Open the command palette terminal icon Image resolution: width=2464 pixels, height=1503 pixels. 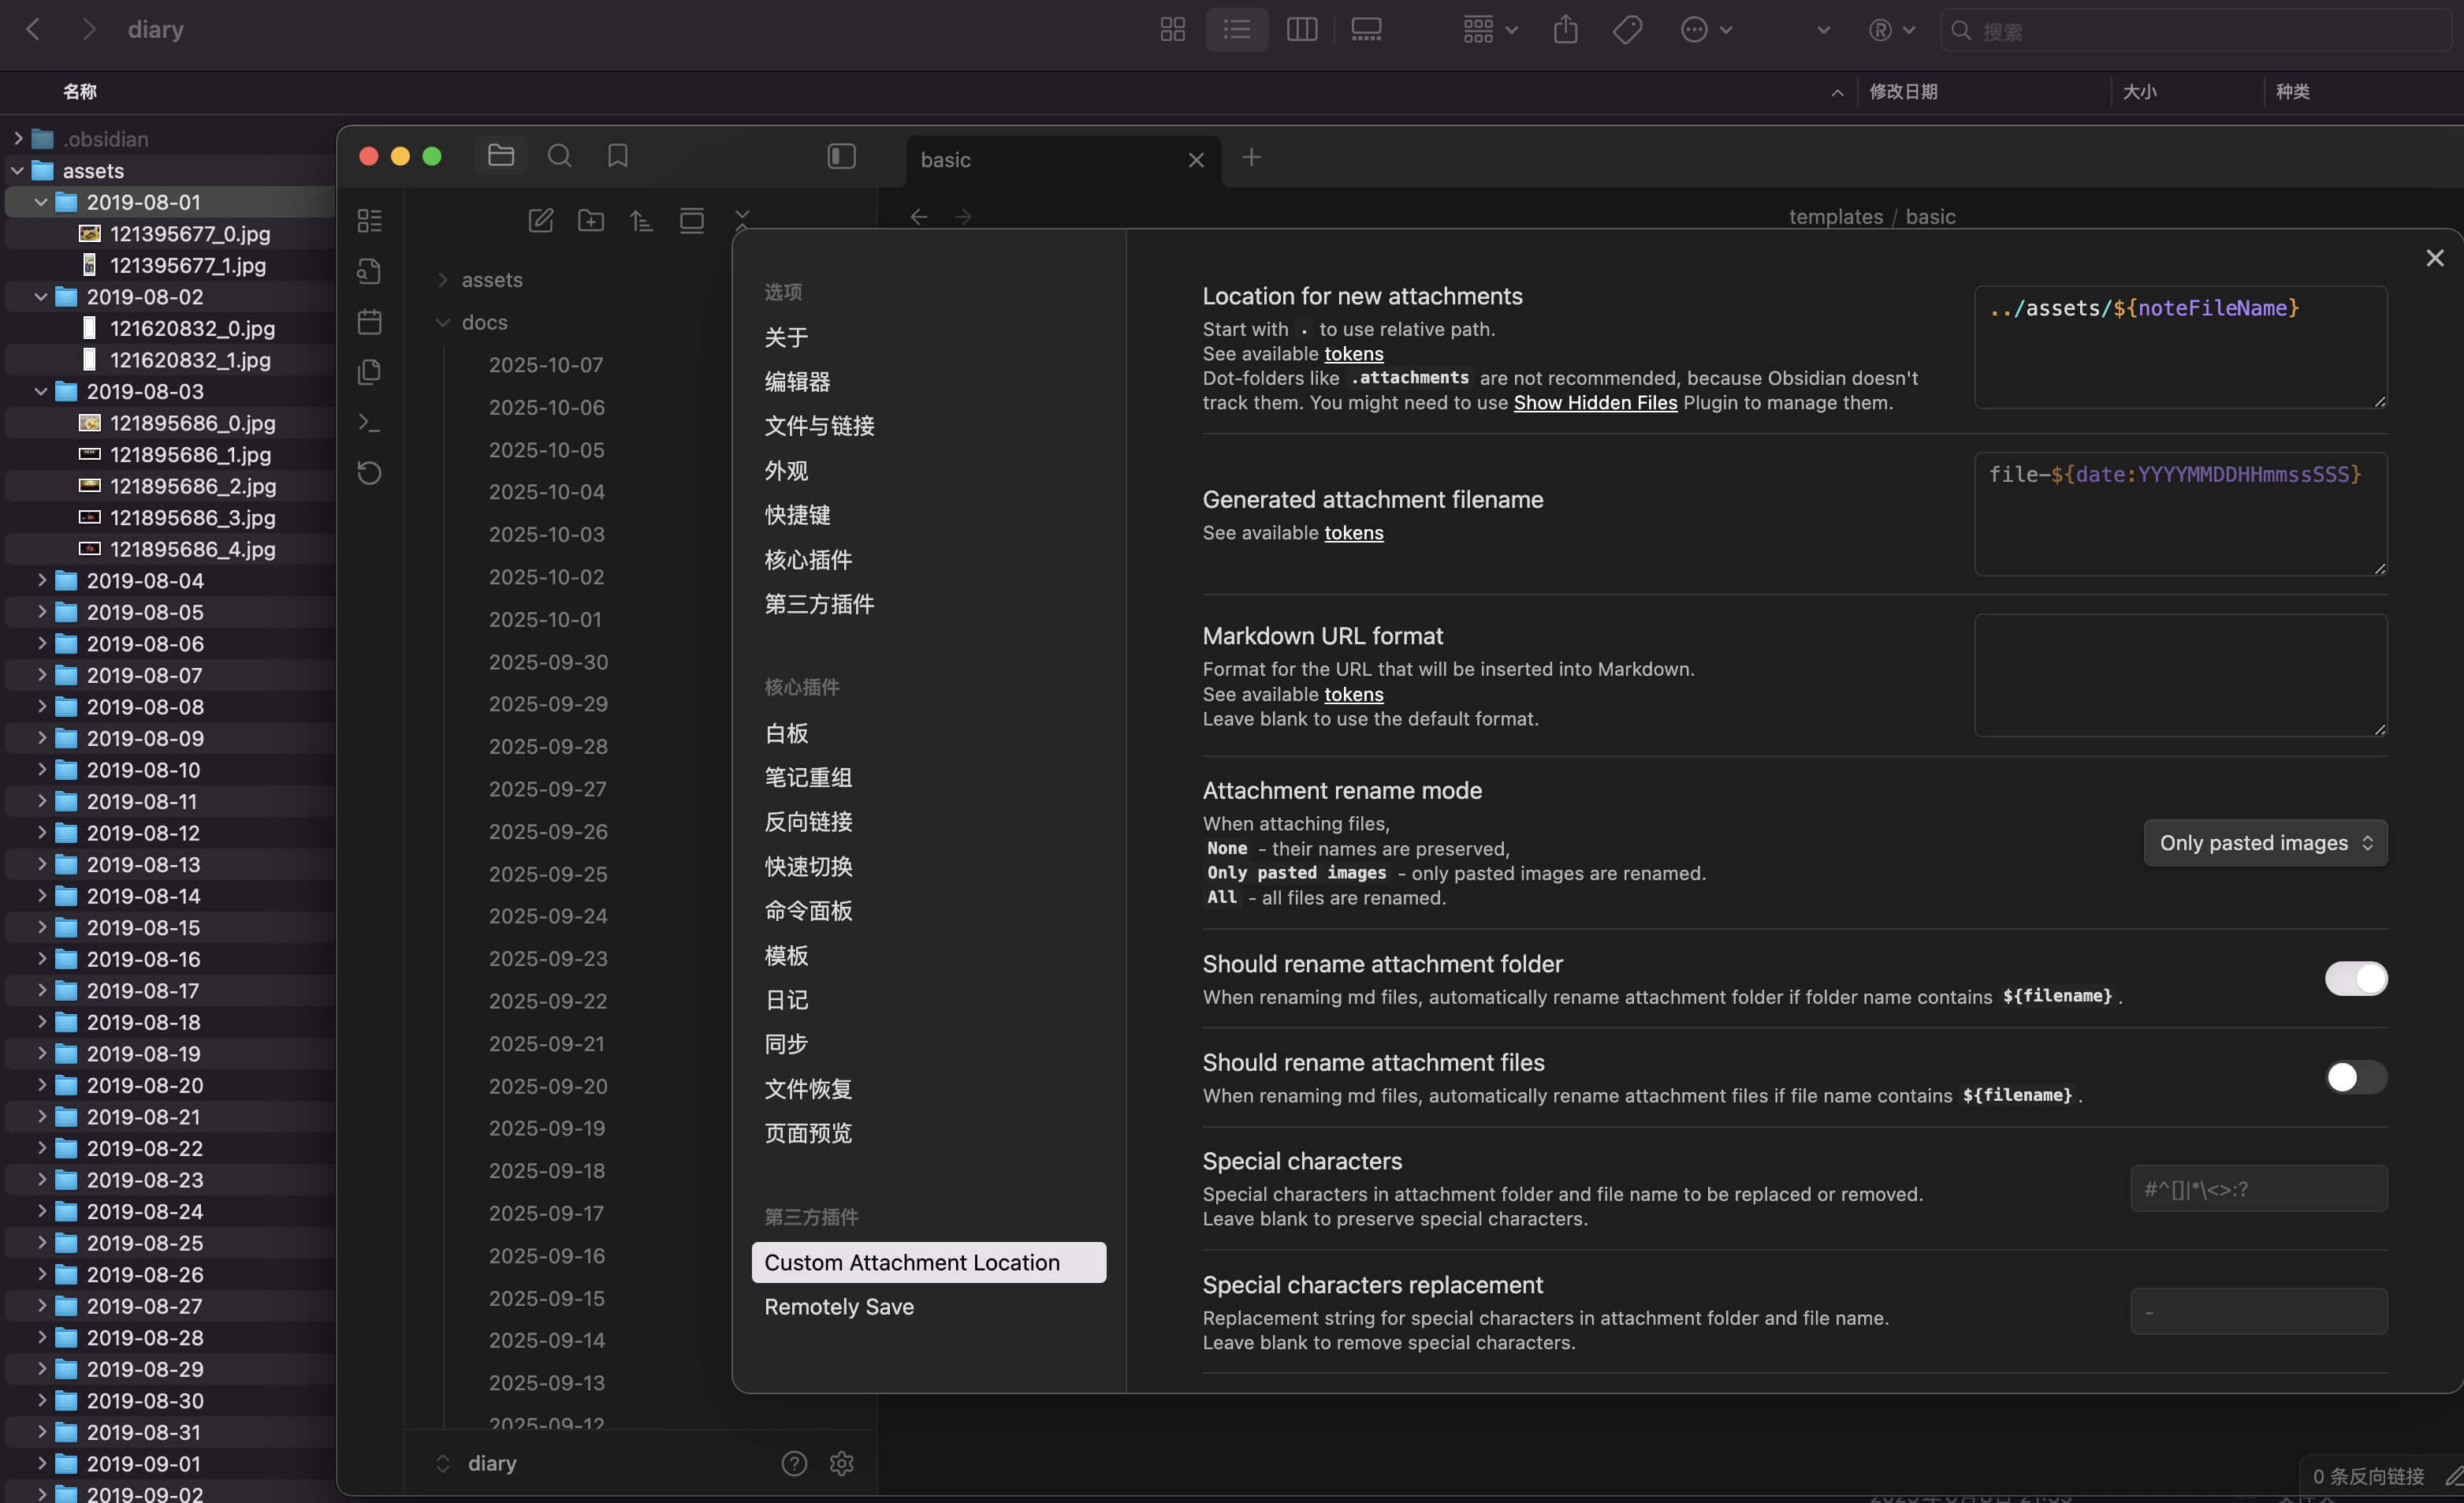click(369, 423)
